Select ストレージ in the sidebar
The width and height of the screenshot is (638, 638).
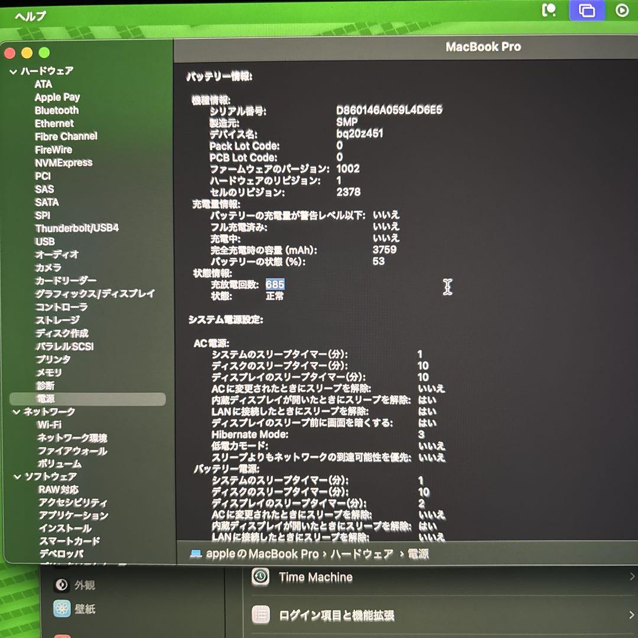pos(57,320)
